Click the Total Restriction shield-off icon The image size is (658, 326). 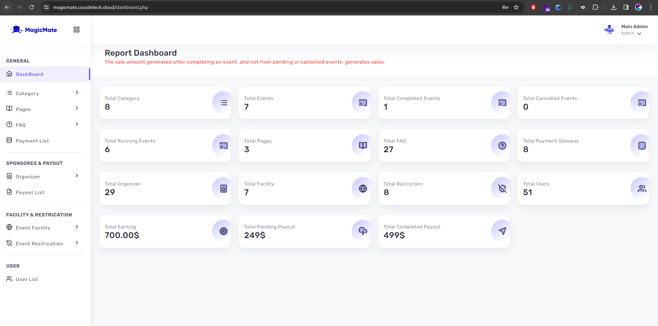(x=502, y=189)
